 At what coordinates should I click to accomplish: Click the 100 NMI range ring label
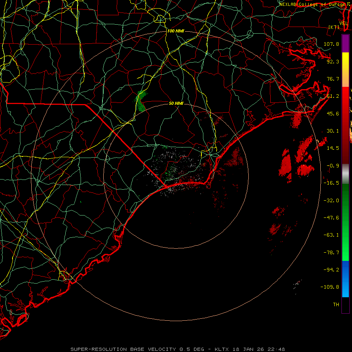tap(176, 31)
